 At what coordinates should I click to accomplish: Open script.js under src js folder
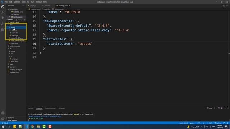16,59
